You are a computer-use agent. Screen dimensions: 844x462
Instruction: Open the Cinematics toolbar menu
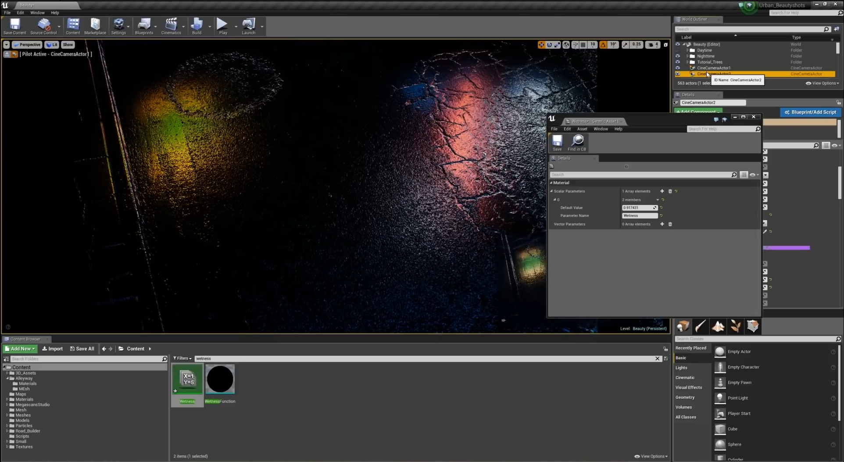click(x=171, y=26)
